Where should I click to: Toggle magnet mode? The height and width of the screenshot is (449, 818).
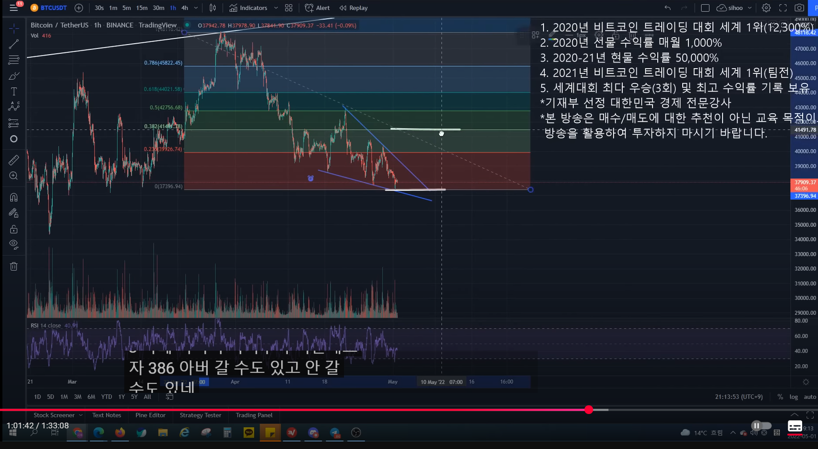pyautogui.click(x=14, y=197)
